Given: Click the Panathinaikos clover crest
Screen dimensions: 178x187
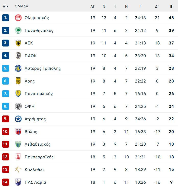Looking at the screenshot, I should pyautogui.click(x=18, y=31).
